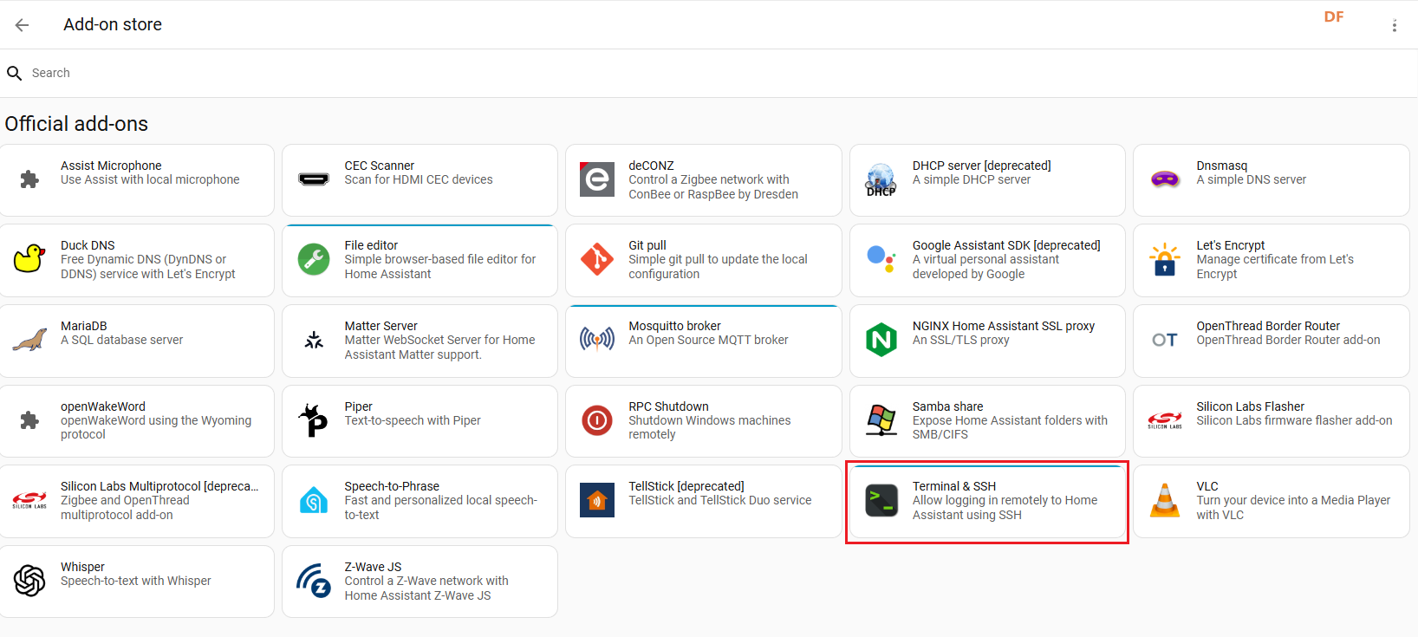Click the Duck DNS yellow duck icon
The width and height of the screenshot is (1418, 637).
(29, 259)
